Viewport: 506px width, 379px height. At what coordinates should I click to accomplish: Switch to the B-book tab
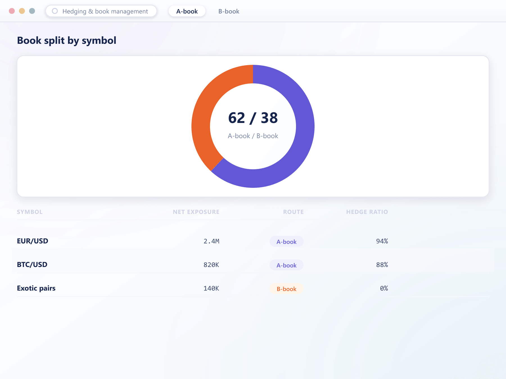pos(229,11)
